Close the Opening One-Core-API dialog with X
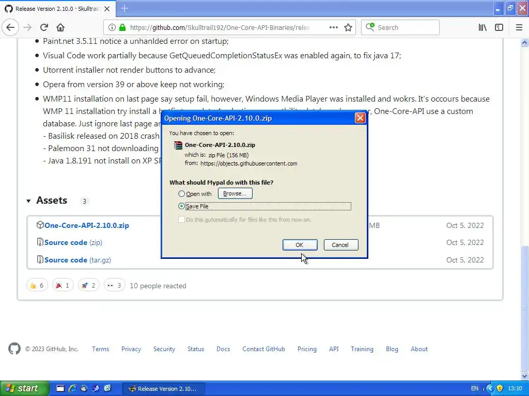This screenshot has width=529, height=396. (x=360, y=118)
